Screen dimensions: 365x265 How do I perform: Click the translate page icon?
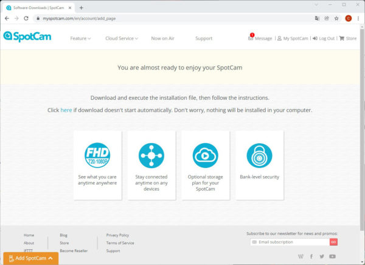(x=317, y=18)
